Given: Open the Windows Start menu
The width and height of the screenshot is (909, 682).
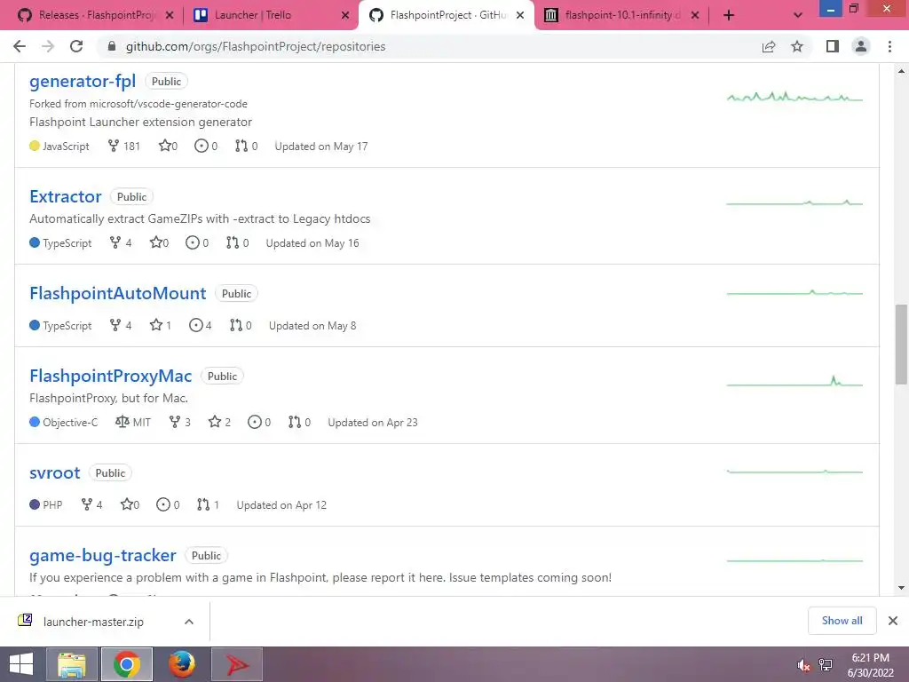Looking at the screenshot, I should 21,664.
